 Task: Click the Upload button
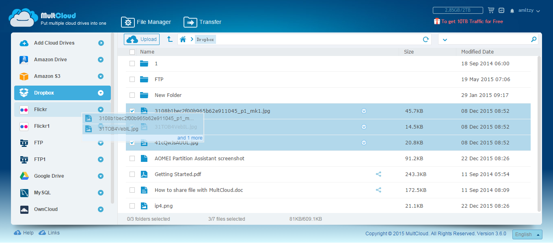[x=142, y=39]
